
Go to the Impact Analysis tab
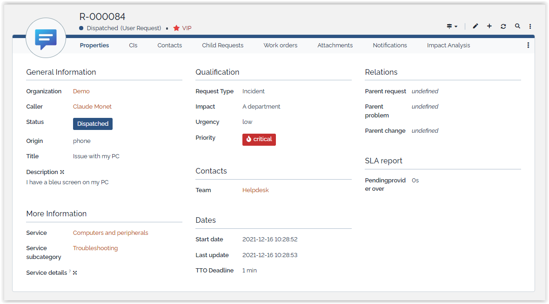(448, 45)
